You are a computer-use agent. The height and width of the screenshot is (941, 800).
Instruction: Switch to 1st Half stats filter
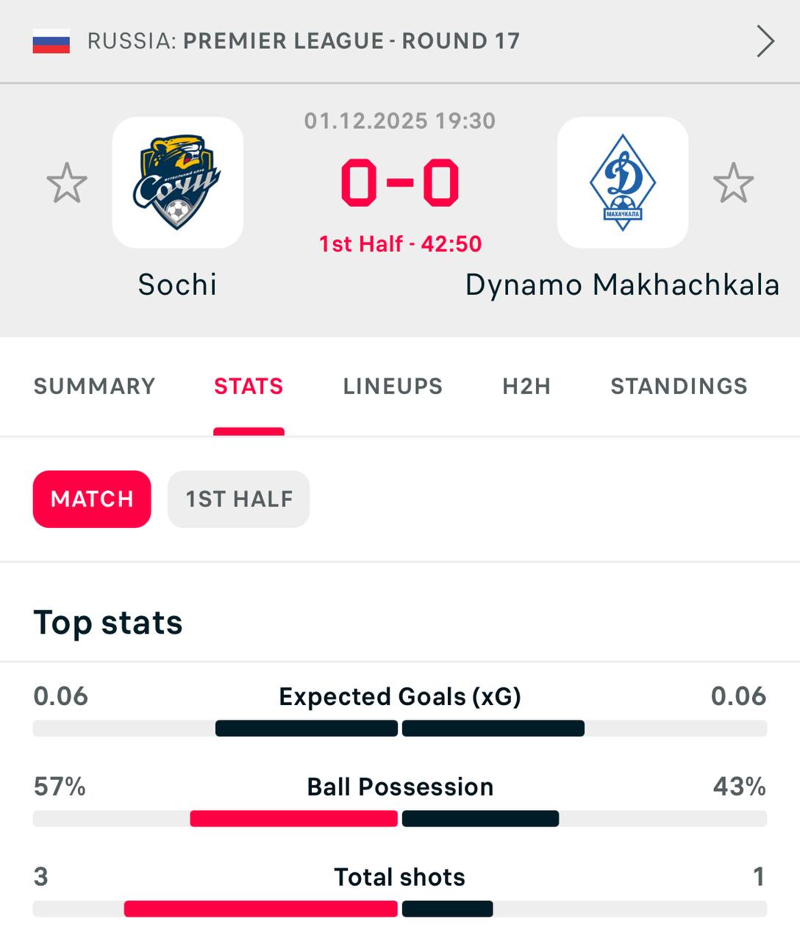pos(238,499)
